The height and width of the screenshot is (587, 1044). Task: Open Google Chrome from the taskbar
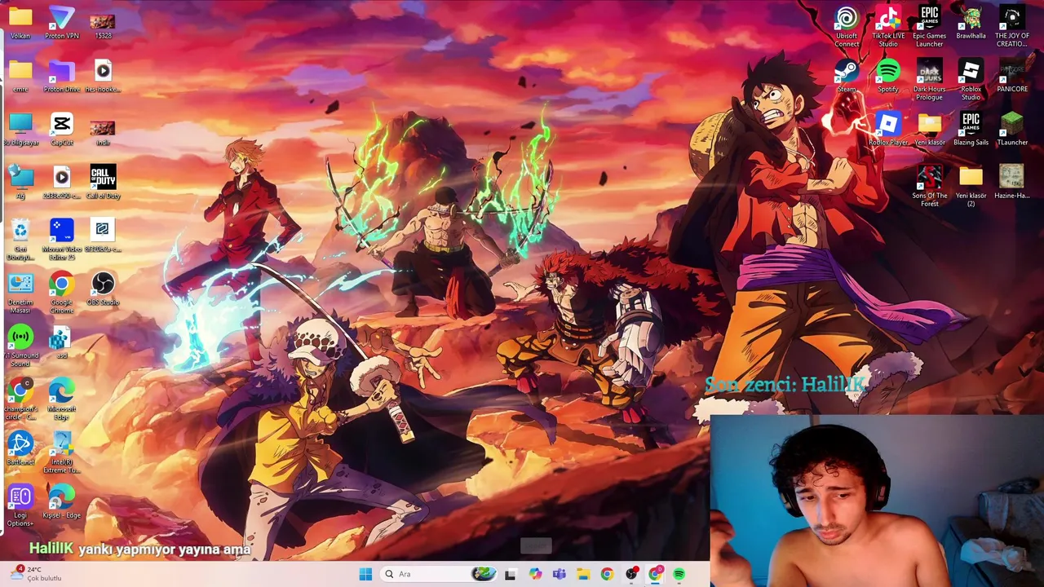[x=607, y=574]
